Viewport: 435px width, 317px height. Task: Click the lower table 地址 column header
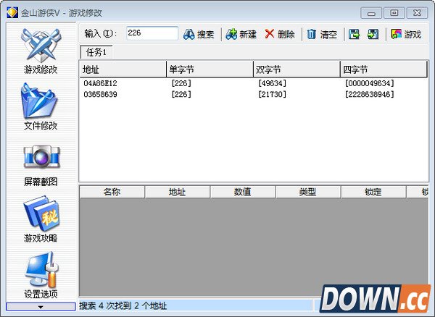[x=178, y=192]
